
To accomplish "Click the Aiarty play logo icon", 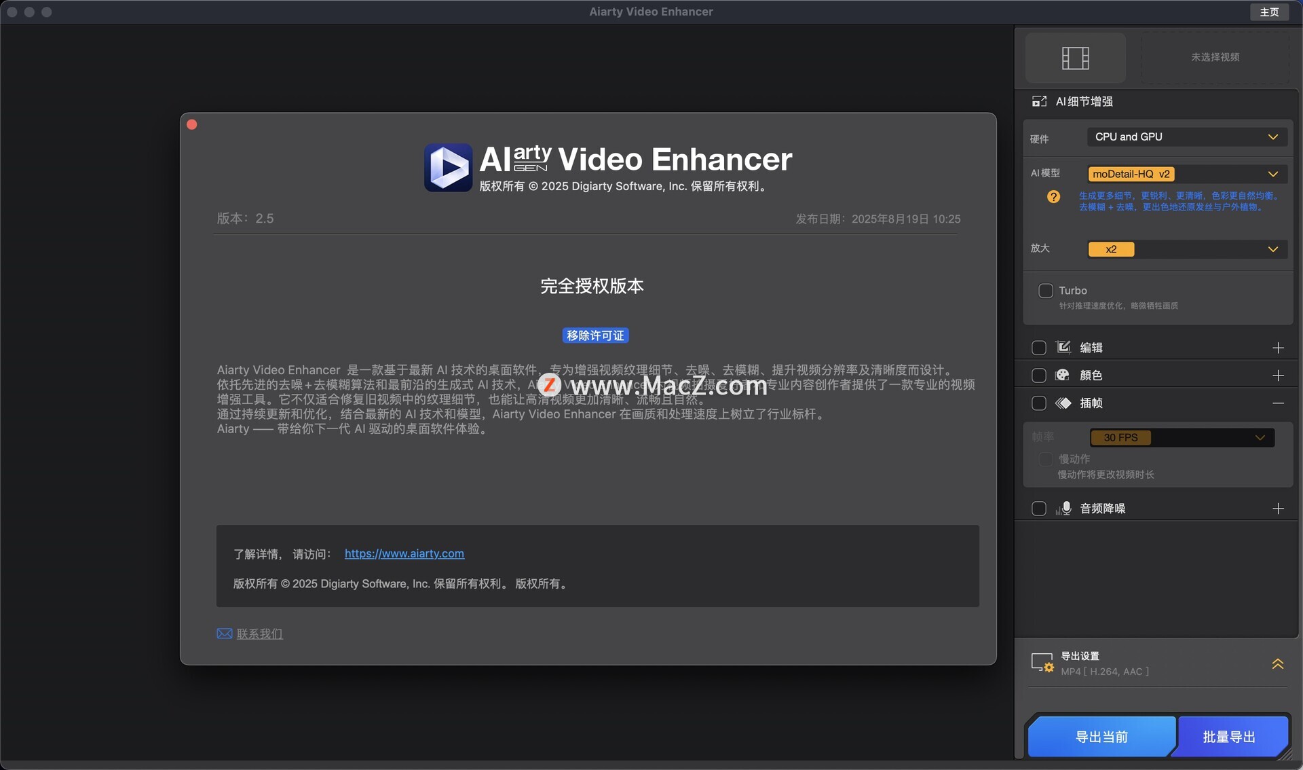I will (x=448, y=167).
